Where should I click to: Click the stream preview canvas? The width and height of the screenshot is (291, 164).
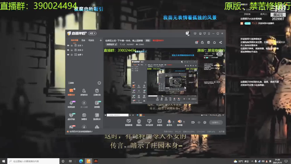point(165,82)
